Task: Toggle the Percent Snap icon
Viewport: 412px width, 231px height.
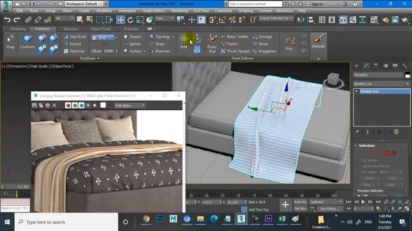Action: click(x=232, y=20)
